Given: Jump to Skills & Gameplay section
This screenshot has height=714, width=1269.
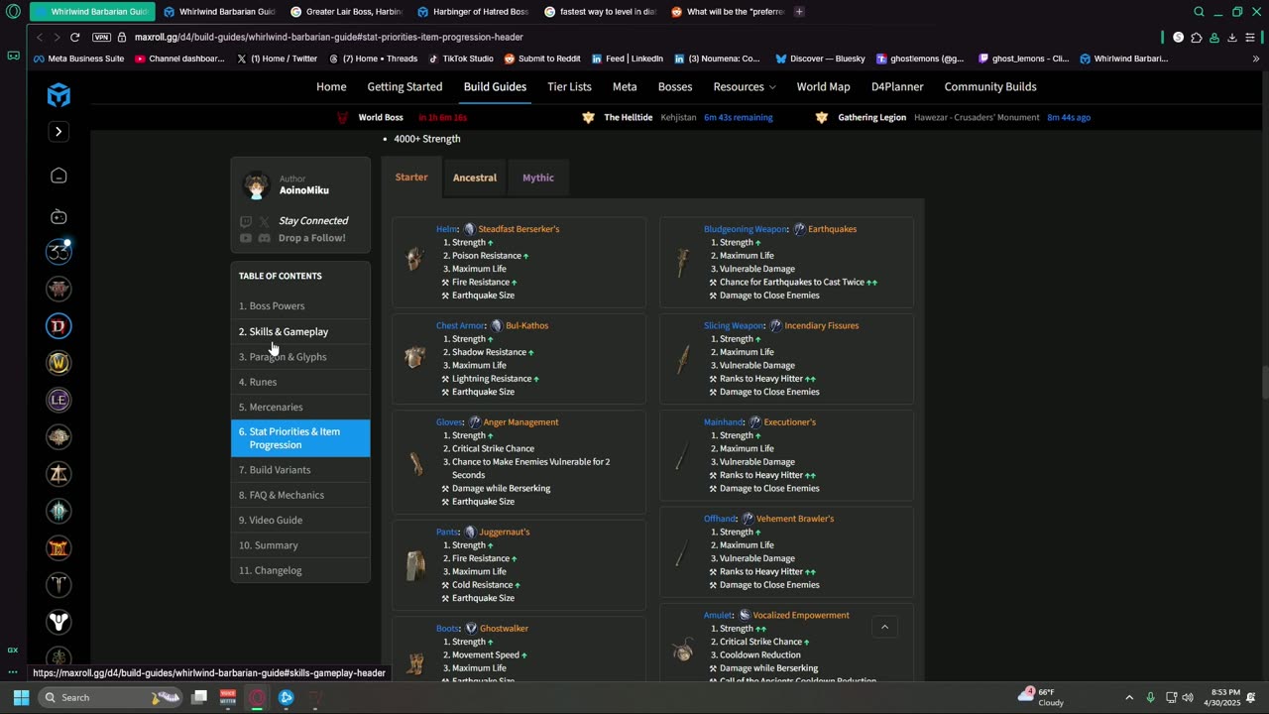Looking at the screenshot, I should click(300, 331).
